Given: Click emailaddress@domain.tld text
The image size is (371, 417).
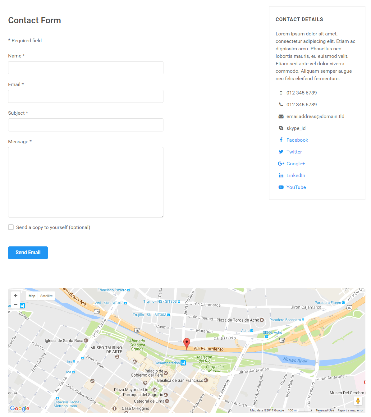Looking at the screenshot, I should click(x=315, y=117).
